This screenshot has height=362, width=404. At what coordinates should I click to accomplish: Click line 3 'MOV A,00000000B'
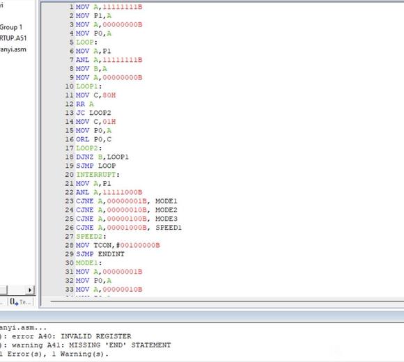(x=109, y=25)
